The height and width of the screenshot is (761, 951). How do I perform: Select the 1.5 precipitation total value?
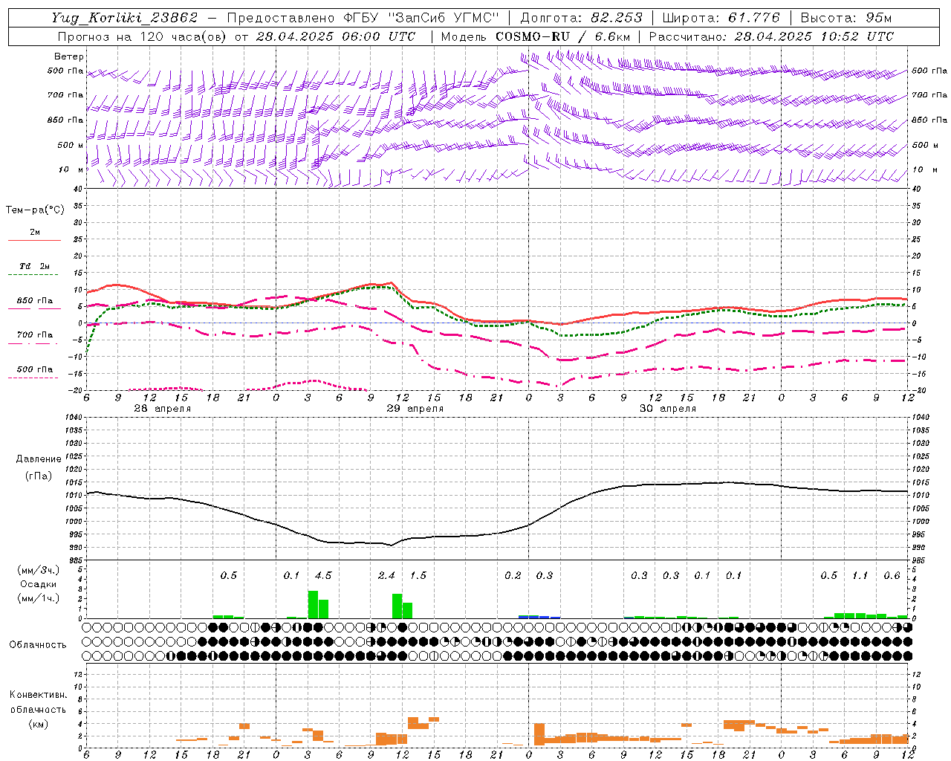418,576
